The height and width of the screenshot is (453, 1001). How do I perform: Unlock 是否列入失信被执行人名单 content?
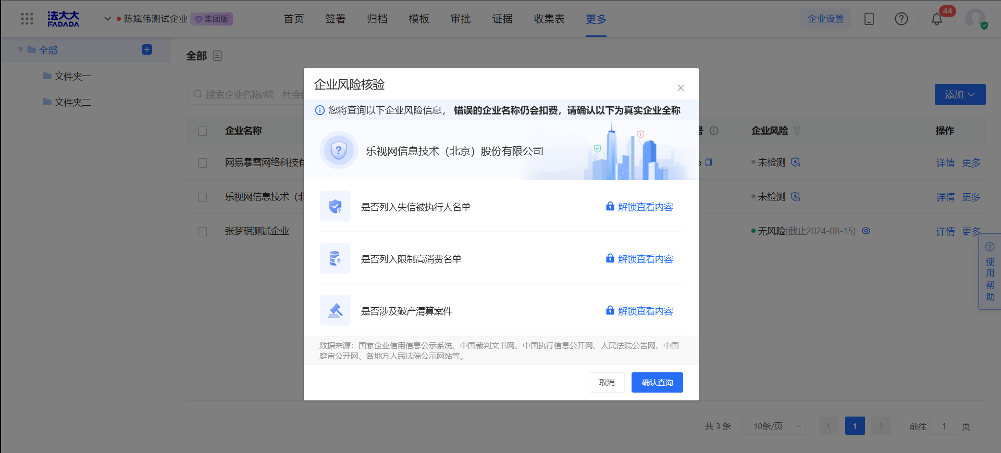[x=639, y=207]
